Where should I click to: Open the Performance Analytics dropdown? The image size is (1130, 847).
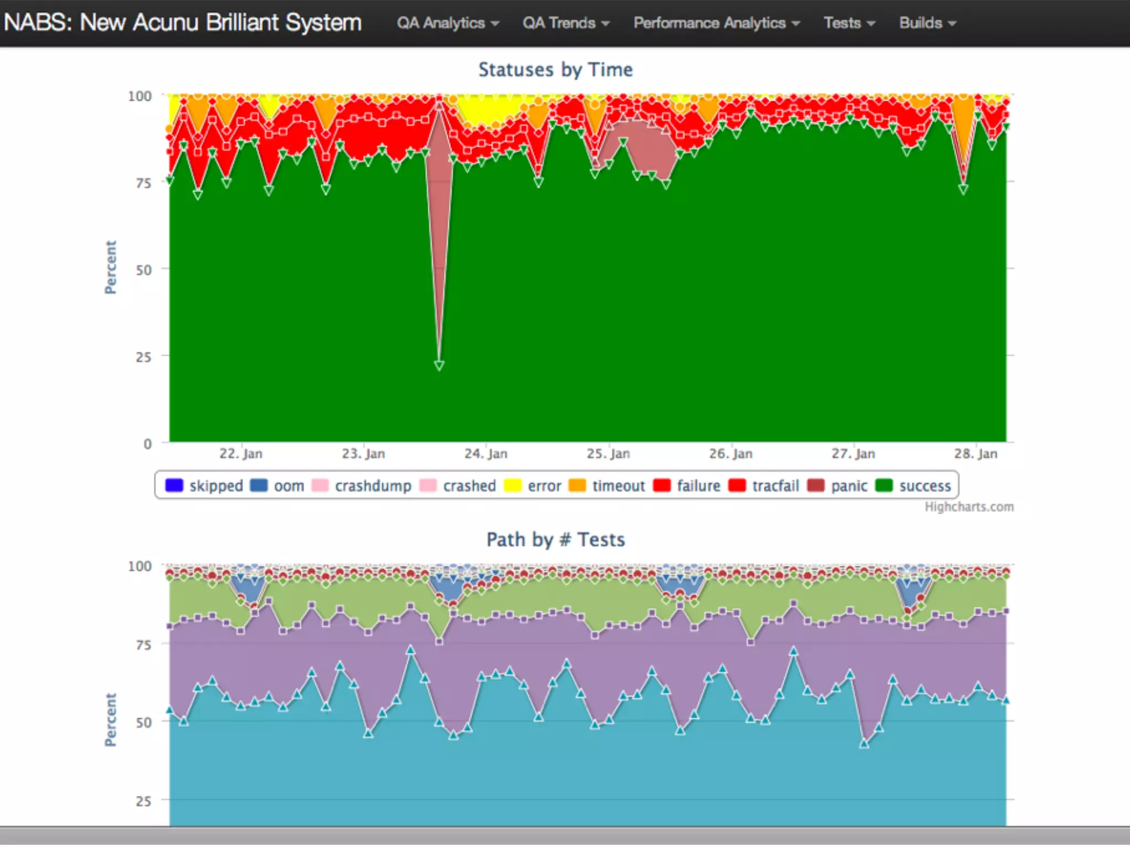(716, 23)
